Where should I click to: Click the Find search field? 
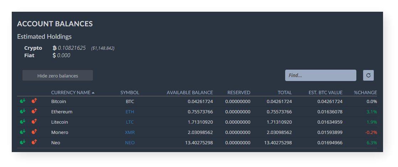320,75
